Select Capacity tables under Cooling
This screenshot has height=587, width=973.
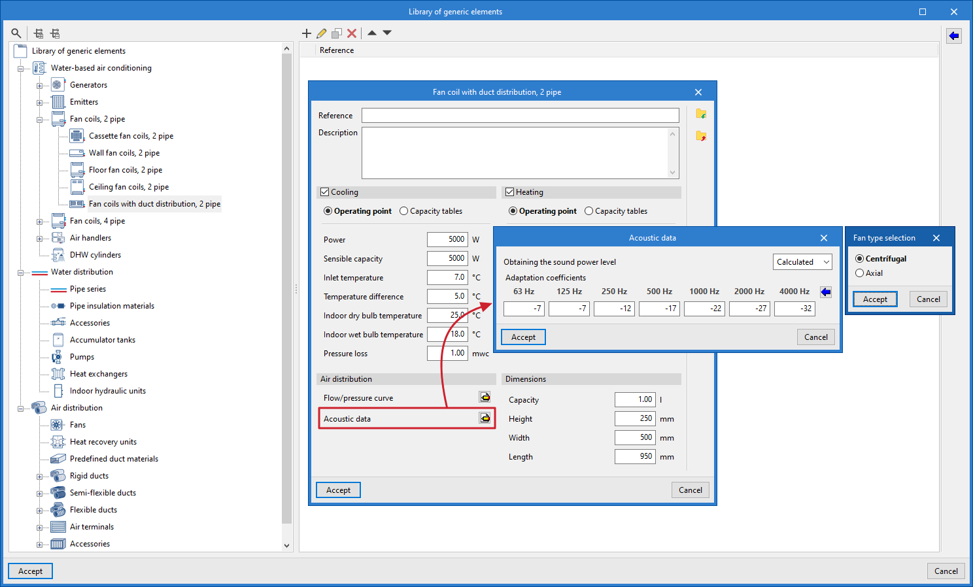coord(404,211)
